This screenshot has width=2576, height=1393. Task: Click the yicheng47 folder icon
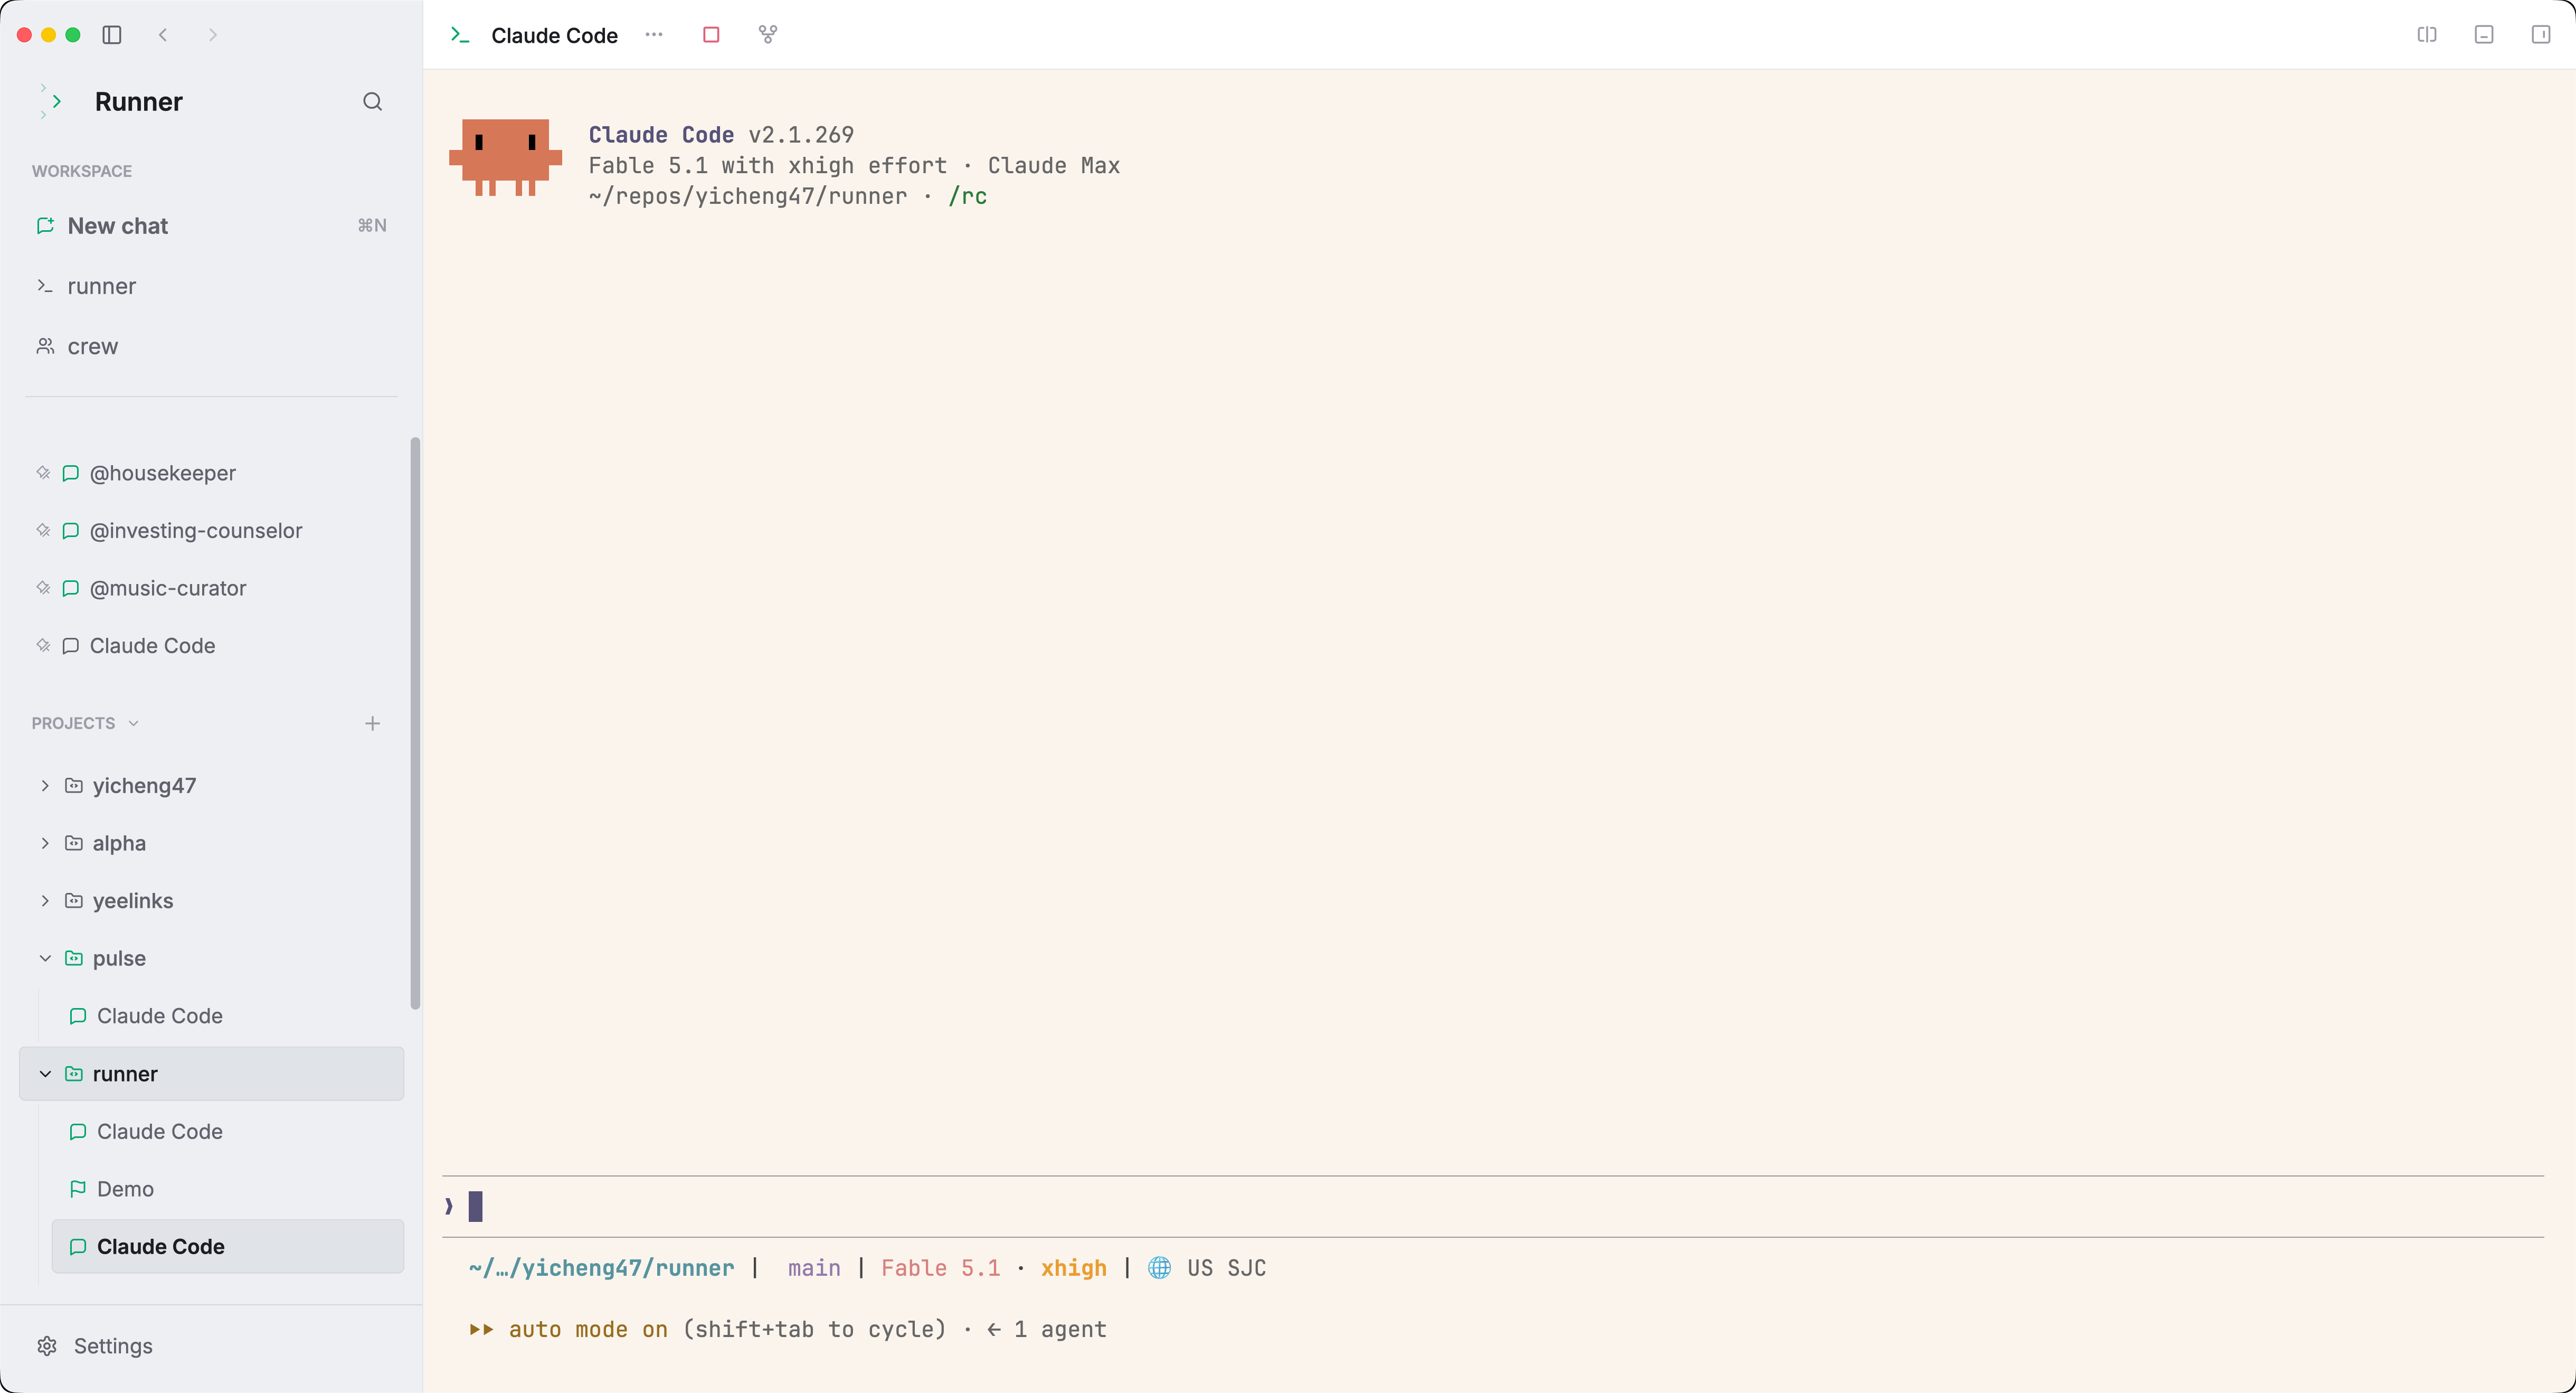[x=74, y=786]
